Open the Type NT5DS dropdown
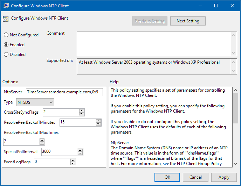 35,102
